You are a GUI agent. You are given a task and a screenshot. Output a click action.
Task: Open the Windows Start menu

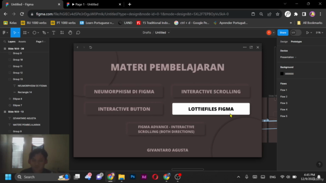coord(8,177)
